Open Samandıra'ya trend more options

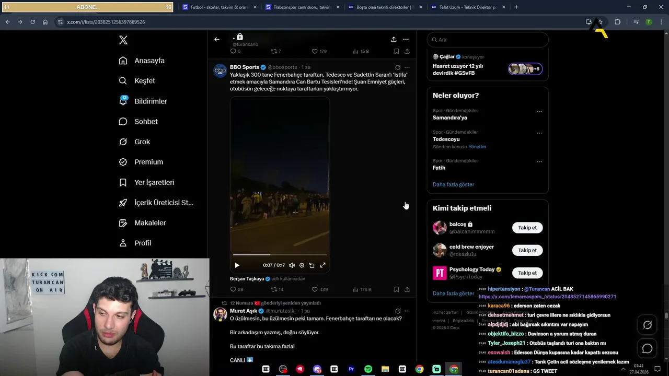(539, 111)
